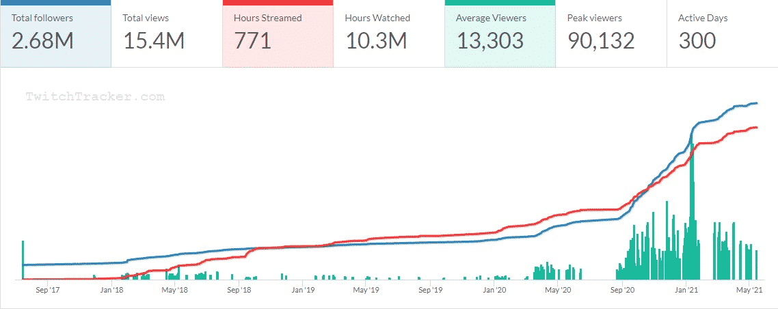The width and height of the screenshot is (778, 309).
Task: Click the Sep '18 axis label
Action: (x=240, y=290)
